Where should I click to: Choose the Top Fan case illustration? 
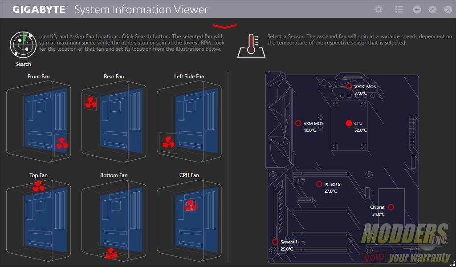point(38,220)
